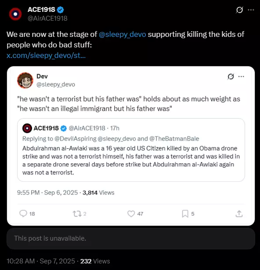Open three-dot menu on Dev's post
The image size is (260, 270).
click(x=241, y=76)
